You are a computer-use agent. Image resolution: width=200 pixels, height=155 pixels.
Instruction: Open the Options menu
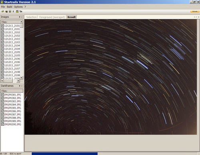click(x=18, y=7)
